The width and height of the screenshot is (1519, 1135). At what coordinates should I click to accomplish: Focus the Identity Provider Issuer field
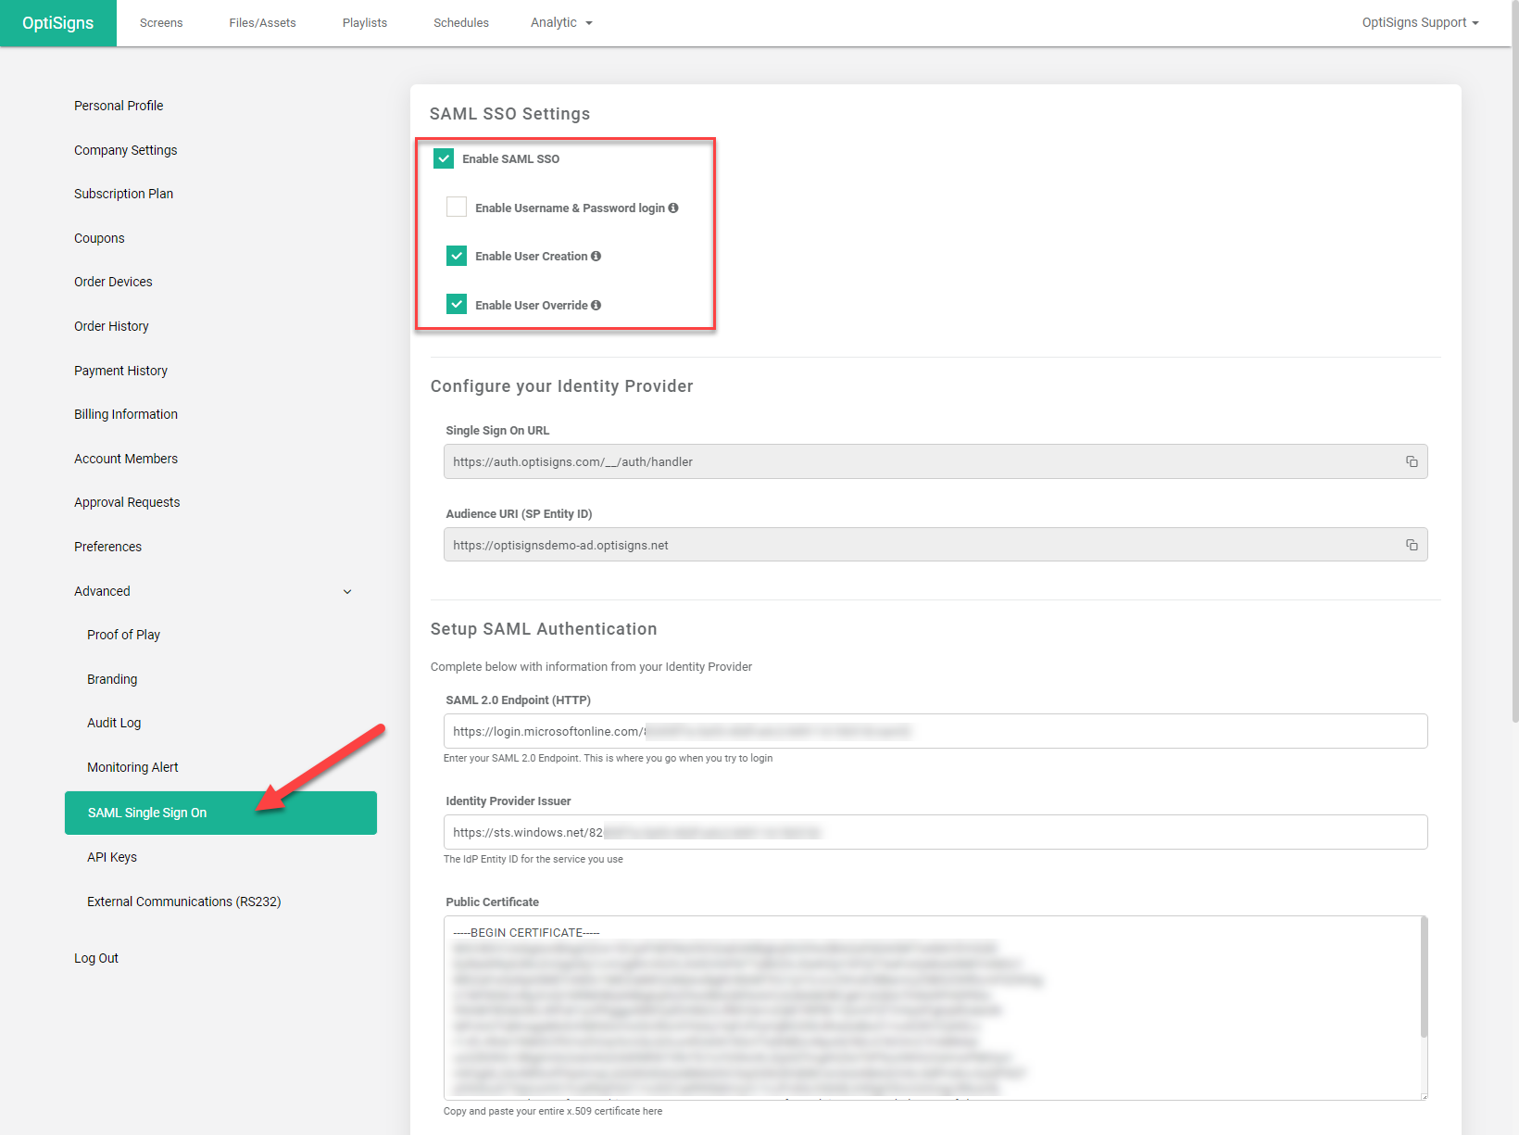(x=935, y=832)
